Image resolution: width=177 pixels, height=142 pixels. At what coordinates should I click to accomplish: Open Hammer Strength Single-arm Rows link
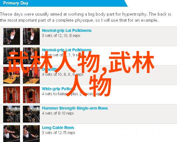coord(75,108)
